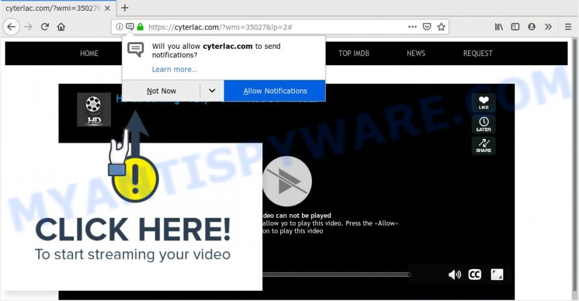
Task: Open the Learn more link
Action: point(174,69)
